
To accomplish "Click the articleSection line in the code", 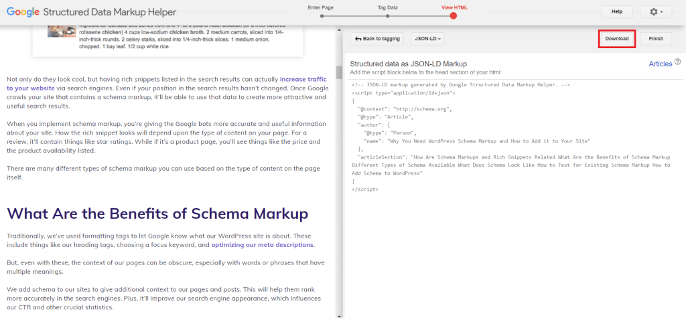I will click(x=511, y=165).
